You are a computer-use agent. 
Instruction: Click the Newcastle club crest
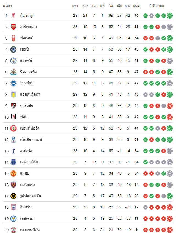(13, 72)
